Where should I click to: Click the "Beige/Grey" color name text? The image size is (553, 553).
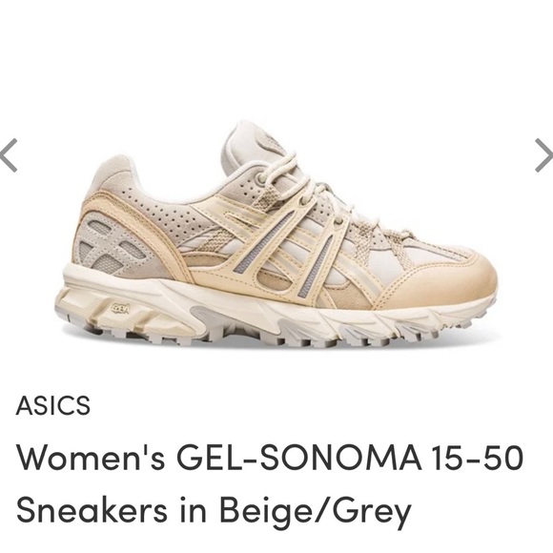click(x=316, y=511)
